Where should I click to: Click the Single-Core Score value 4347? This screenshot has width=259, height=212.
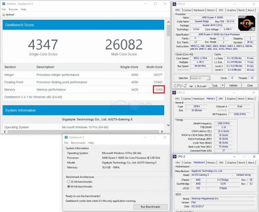(43, 45)
